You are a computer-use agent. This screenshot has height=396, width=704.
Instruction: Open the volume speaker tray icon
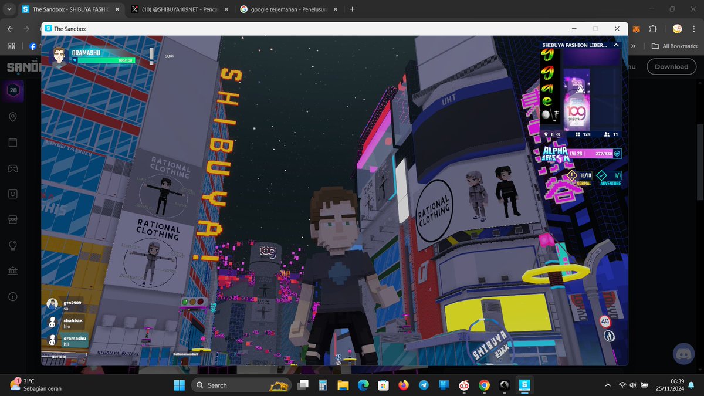[x=634, y=385]
